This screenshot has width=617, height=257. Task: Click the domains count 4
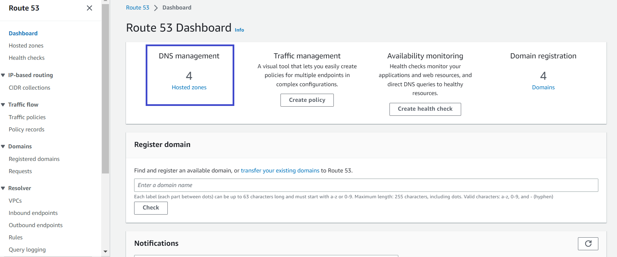[x=543, y=76]
